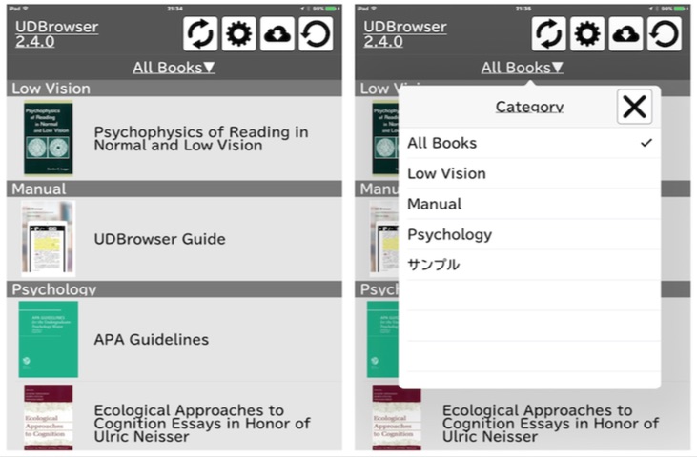The height and width of the screenshot is (457, 697).
Task: Tap the sync arrows icon in left screen
Action: coord(201,33)
